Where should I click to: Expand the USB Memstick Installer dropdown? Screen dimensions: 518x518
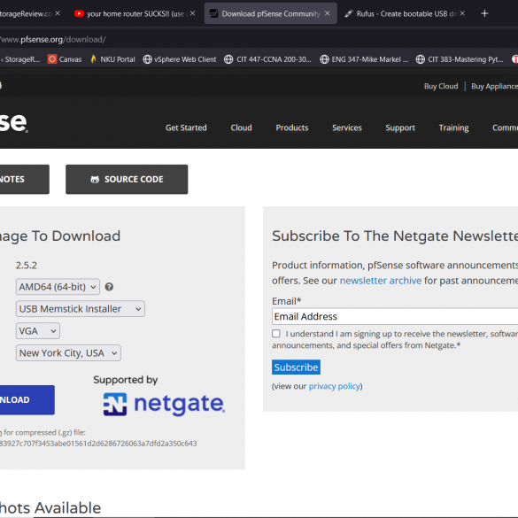[x=81, y=309]
